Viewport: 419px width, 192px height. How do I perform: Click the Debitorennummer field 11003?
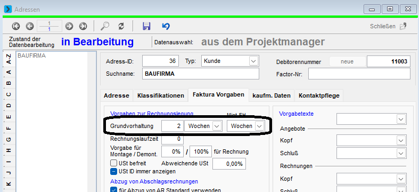[x=389, y=61]
